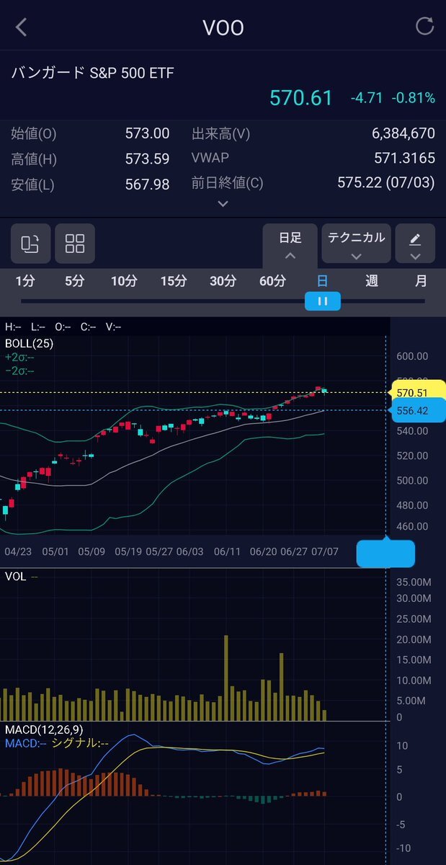Tap the +2σ legend in BOLL panel
The image size is (446, 865).
(19, 358)
